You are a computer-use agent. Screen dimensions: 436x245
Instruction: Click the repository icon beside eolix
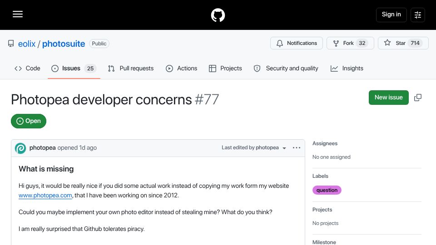11,44
